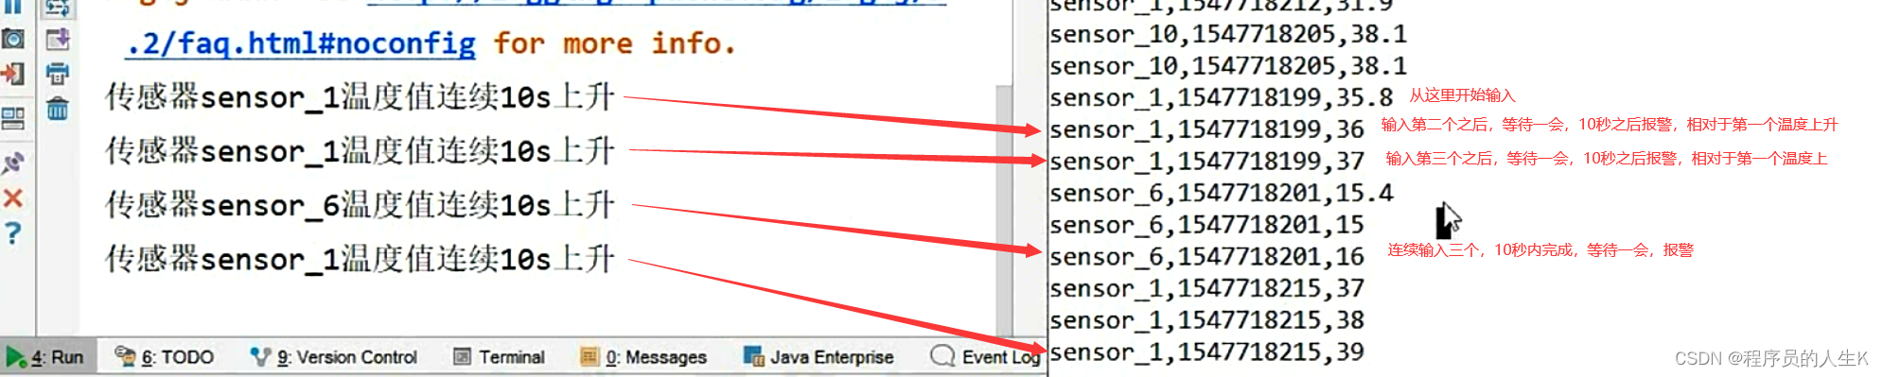
Task: Click the red X close icon
Action: click(13, 197)
